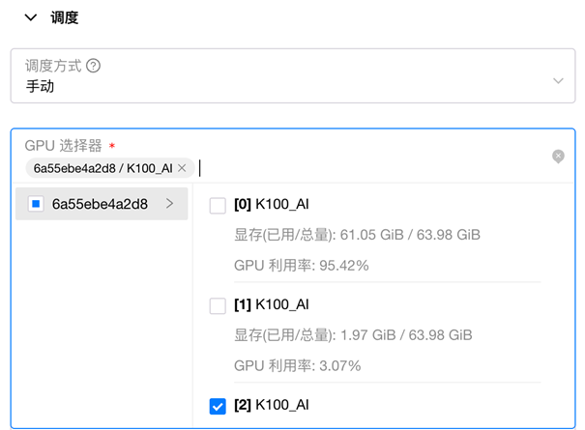Viewport: 585px width, 430px height.
Task: Check the [1] K100_AI checkbox
Action: pos(218,305)
